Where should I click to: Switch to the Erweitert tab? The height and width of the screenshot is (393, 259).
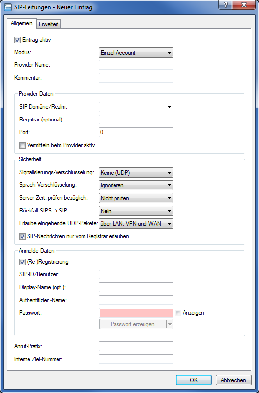[49, 24]
